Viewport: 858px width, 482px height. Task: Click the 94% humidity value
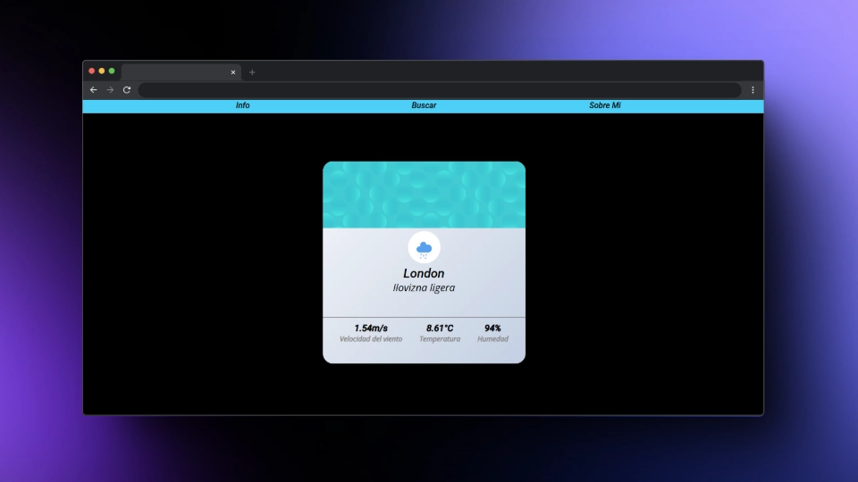pos(492,328)
